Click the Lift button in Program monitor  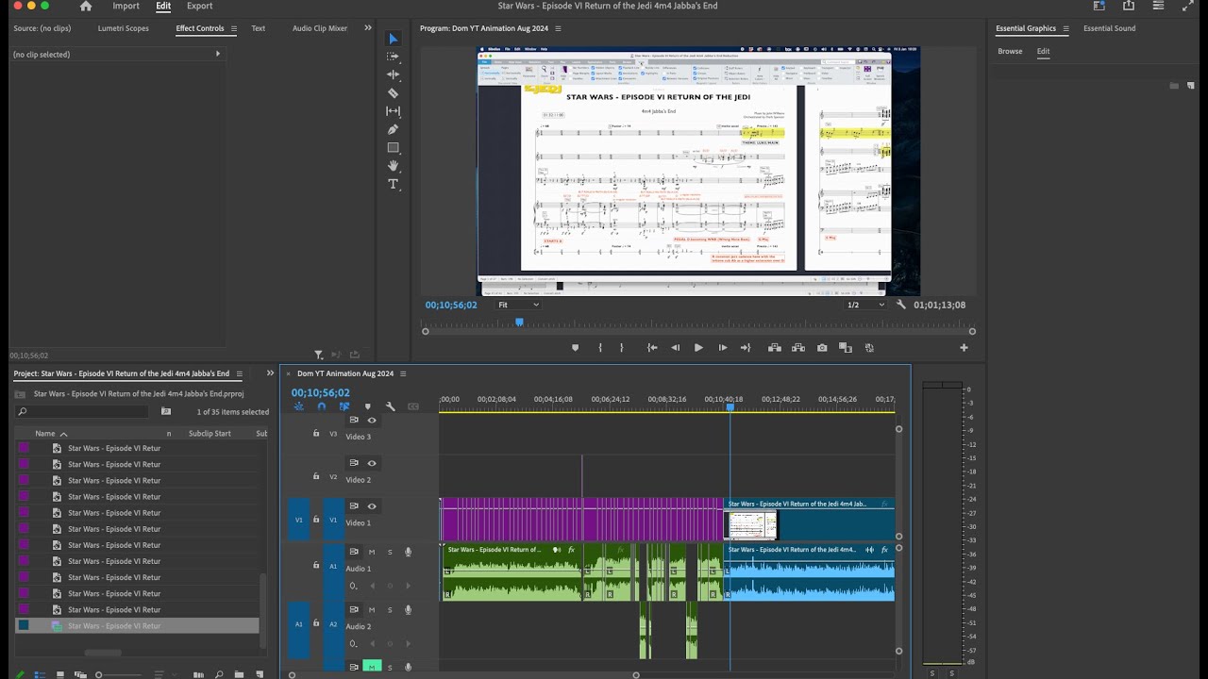pos(775,348)
